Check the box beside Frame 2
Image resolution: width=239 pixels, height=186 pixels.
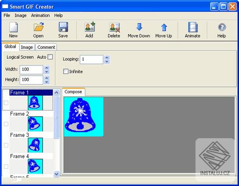coord(6,124)
